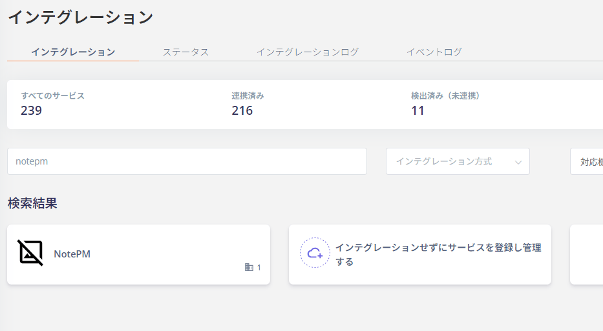This screenshot has width=603, height=331.
Task: Click the chevron in インテグレーション方式 combo
Action: 518,162
